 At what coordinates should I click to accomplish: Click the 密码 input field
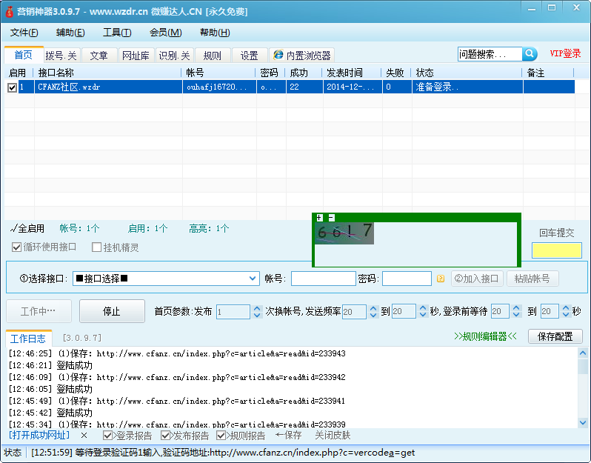(x=407, y=279)
